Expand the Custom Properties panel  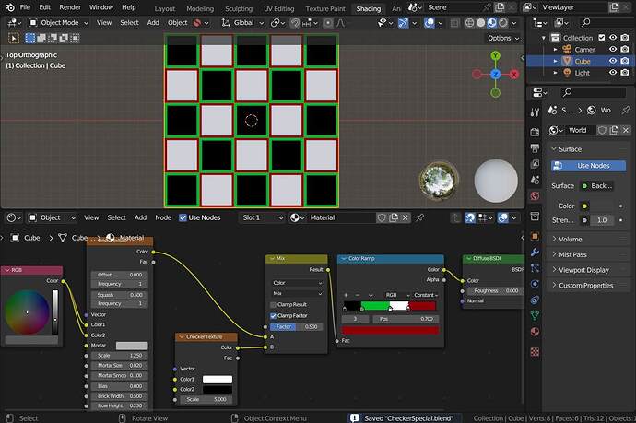tap(588, 286)
